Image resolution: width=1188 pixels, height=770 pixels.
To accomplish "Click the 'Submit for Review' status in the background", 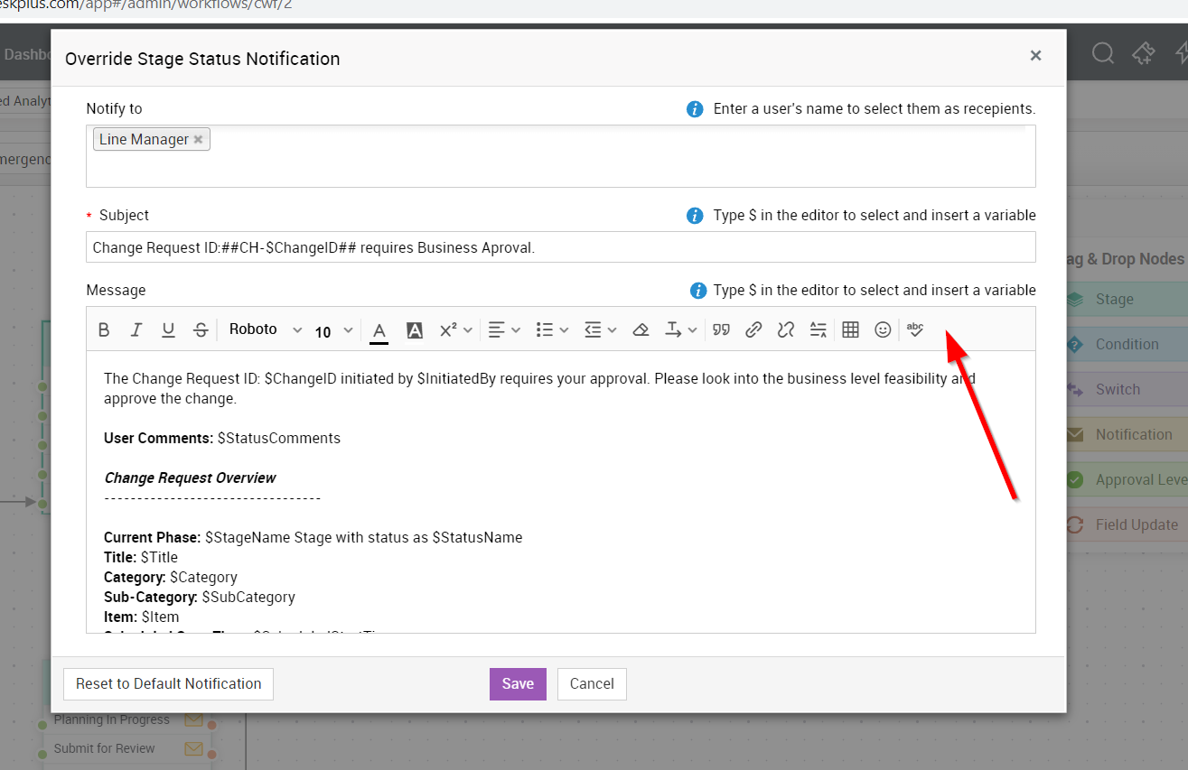I will pos(104,748).
